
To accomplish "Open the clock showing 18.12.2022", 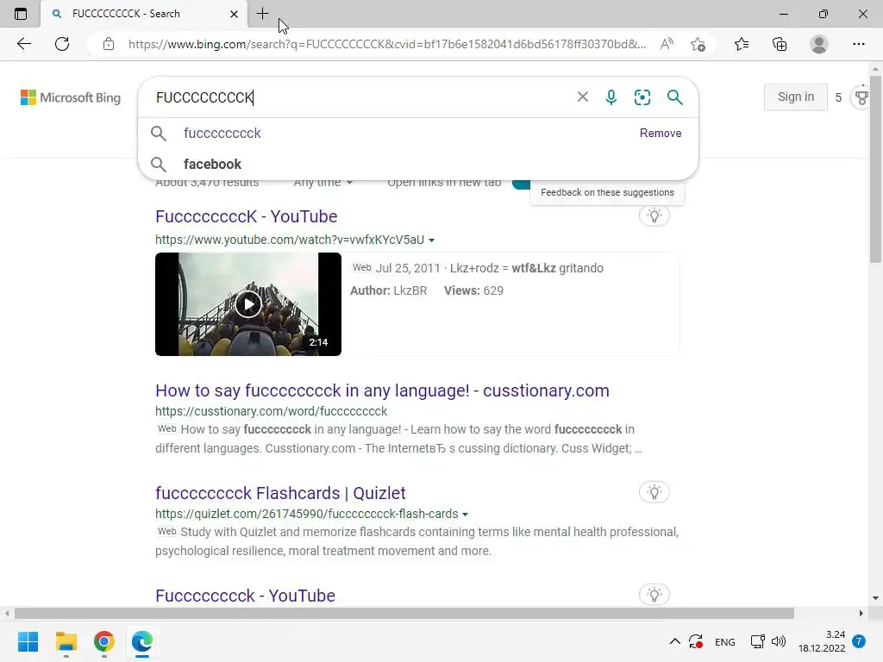I will [x=822, y=641].
